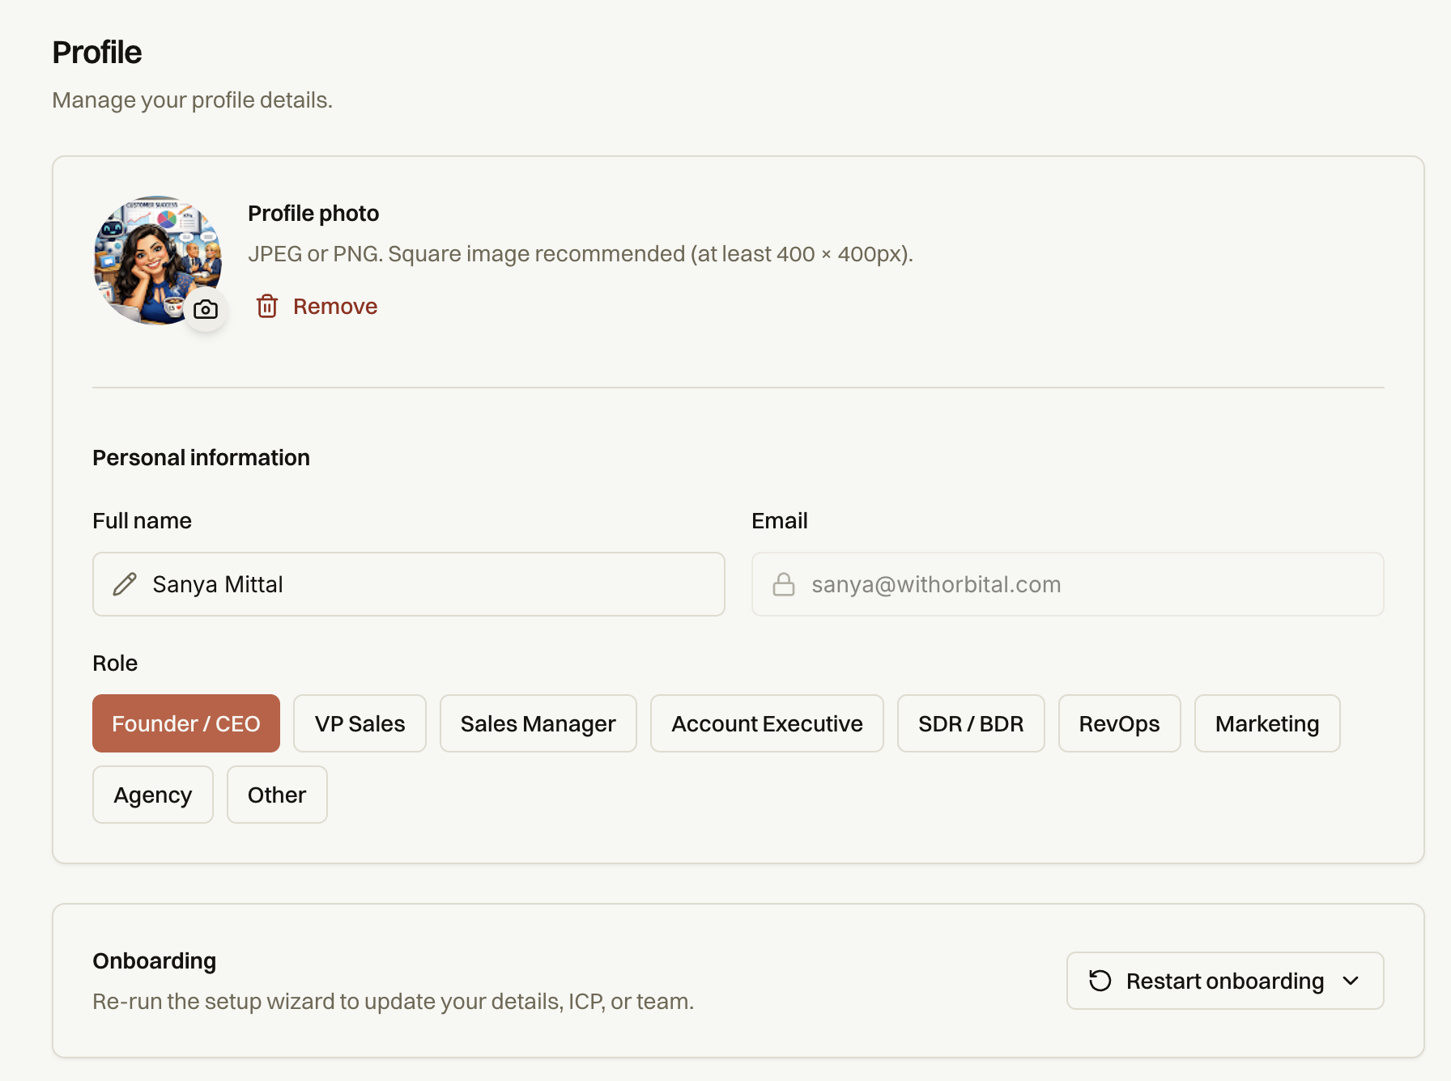The width and height of the screenshot is (1451, 1081).
Task: Choose Other for role
Action: click(x=277, y=795)
